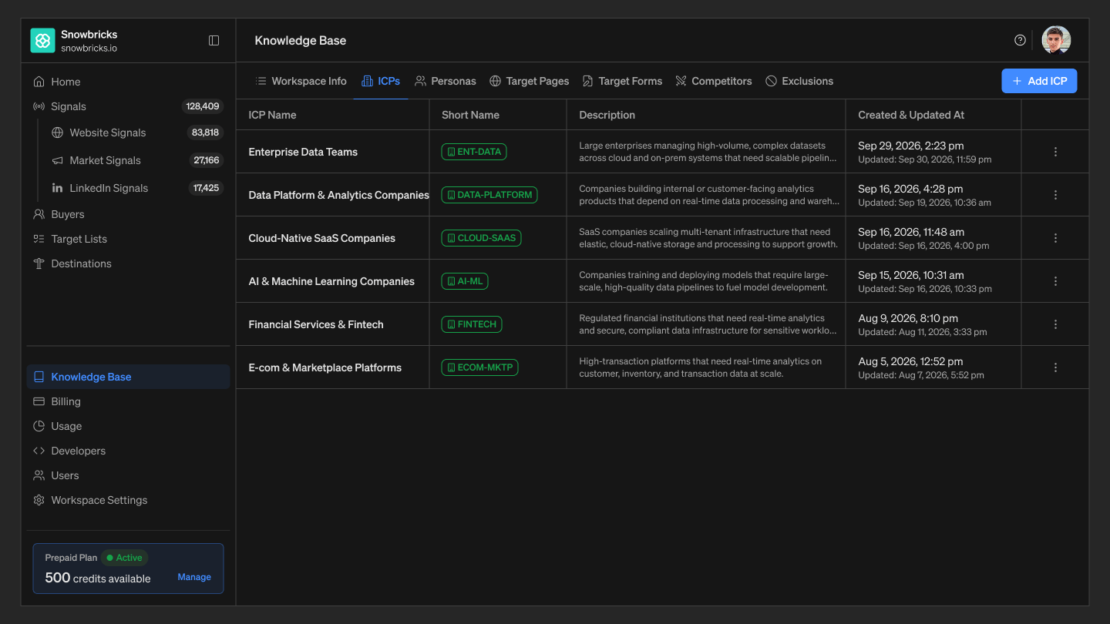Open the user profile avatar
Screen dimensions: 1110x624
pos(1056,40)
